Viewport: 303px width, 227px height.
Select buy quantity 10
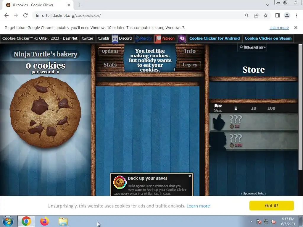(x=254, y=108)
